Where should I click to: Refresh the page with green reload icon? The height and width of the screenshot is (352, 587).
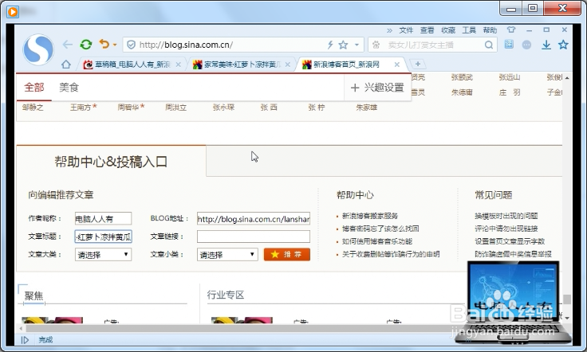86,45
